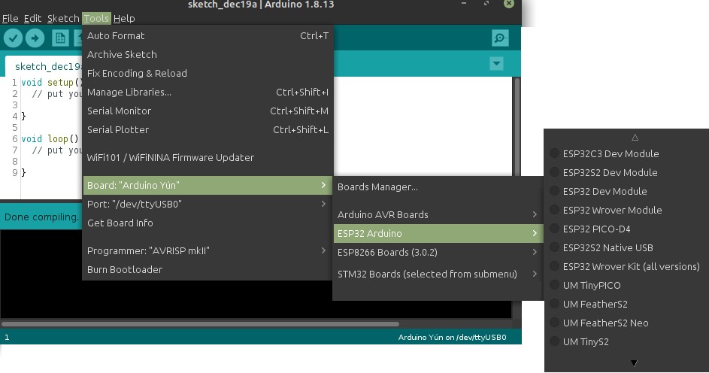Click Burn Bootloader
Image resolution: width=709 pixels, height=373 pixels.
click(x=125, y=269)
